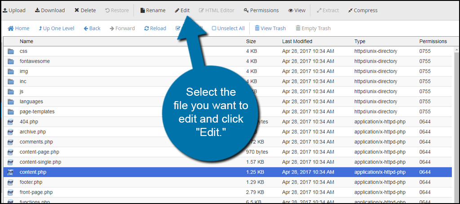The width and height of the screenshot is (460, 204).
Task: Click 0755 permissions of css folder
Action: (x=425, y=51)
